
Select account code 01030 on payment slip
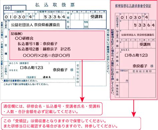pyautogui.click(x=15, y=17)
